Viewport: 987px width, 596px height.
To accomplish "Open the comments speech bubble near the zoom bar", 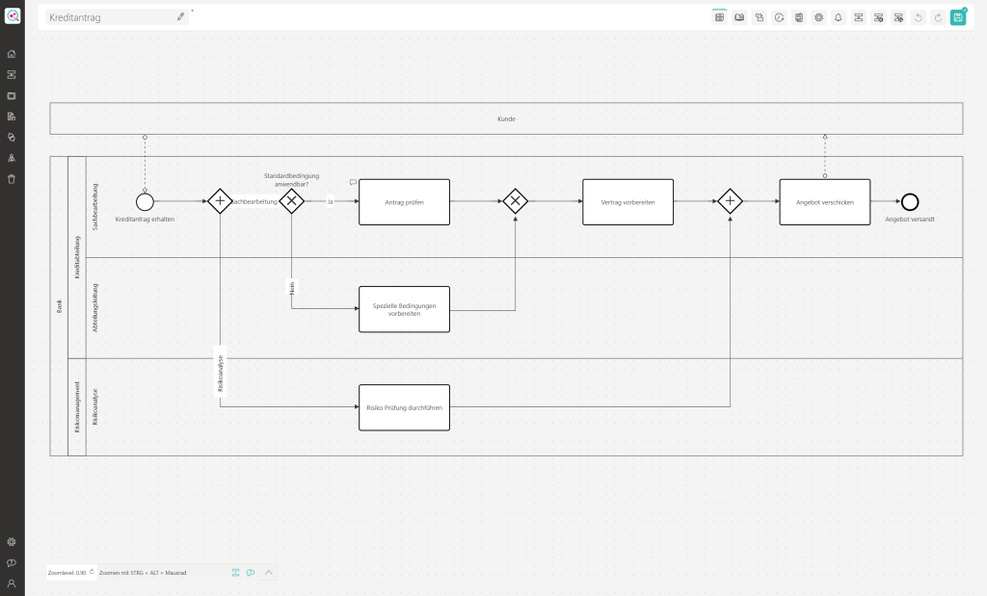I will (250, 572).
